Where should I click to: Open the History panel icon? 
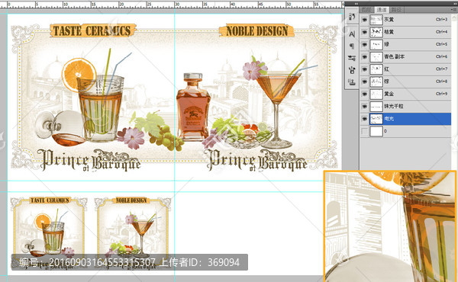[352, 17]
